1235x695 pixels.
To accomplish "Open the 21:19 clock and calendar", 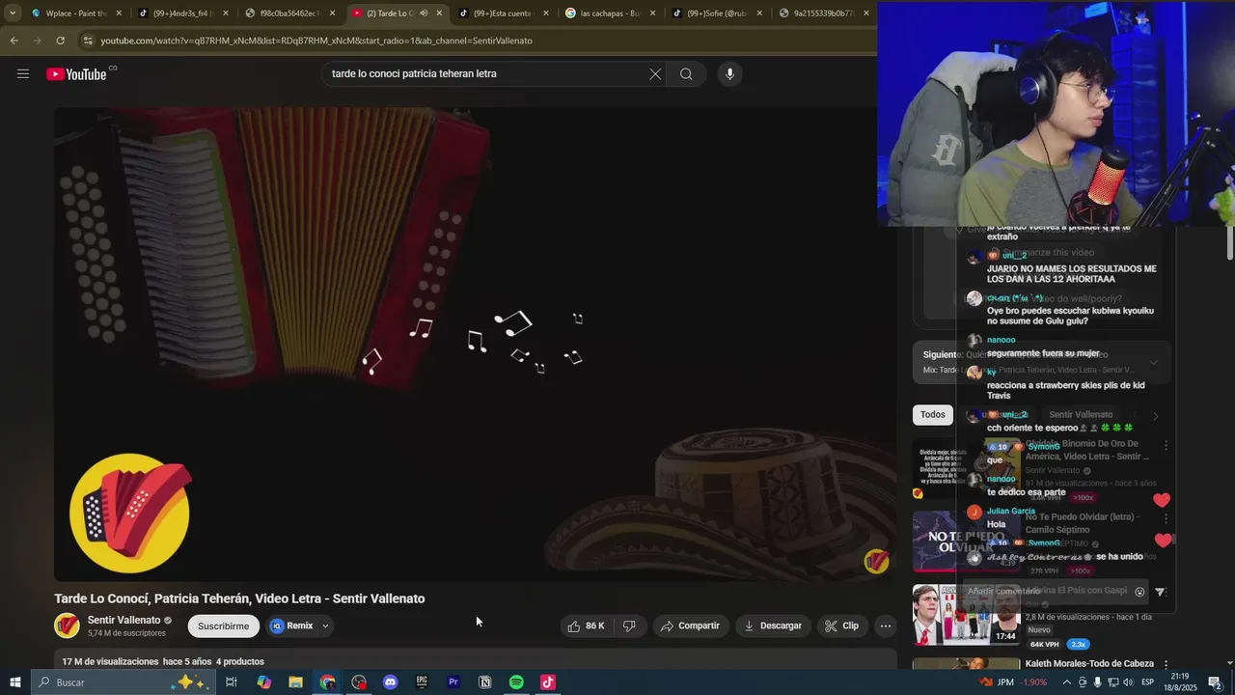I will click(1180, 682).
